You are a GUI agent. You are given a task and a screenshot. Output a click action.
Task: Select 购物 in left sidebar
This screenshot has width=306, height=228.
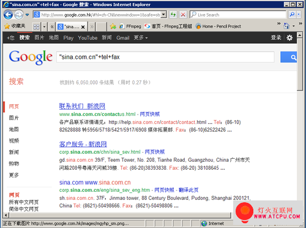(14, 164)
